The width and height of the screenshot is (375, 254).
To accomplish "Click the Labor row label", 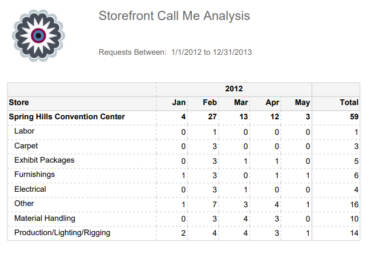I will [x=25, y=131].
